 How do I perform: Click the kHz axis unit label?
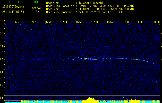pos(2,21)
